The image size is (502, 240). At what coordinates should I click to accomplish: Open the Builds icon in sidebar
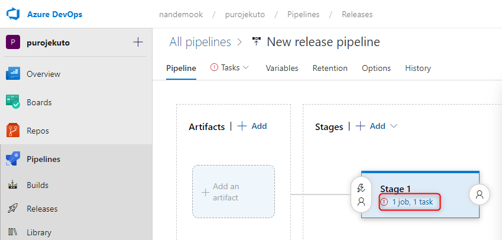pos(13,185)
